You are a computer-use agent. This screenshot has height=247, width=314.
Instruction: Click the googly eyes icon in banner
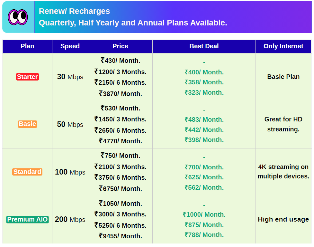(x=18, y=17)
